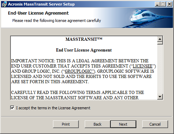
Task: Click the installer icon in the title bar
Action: coord(4,4)
